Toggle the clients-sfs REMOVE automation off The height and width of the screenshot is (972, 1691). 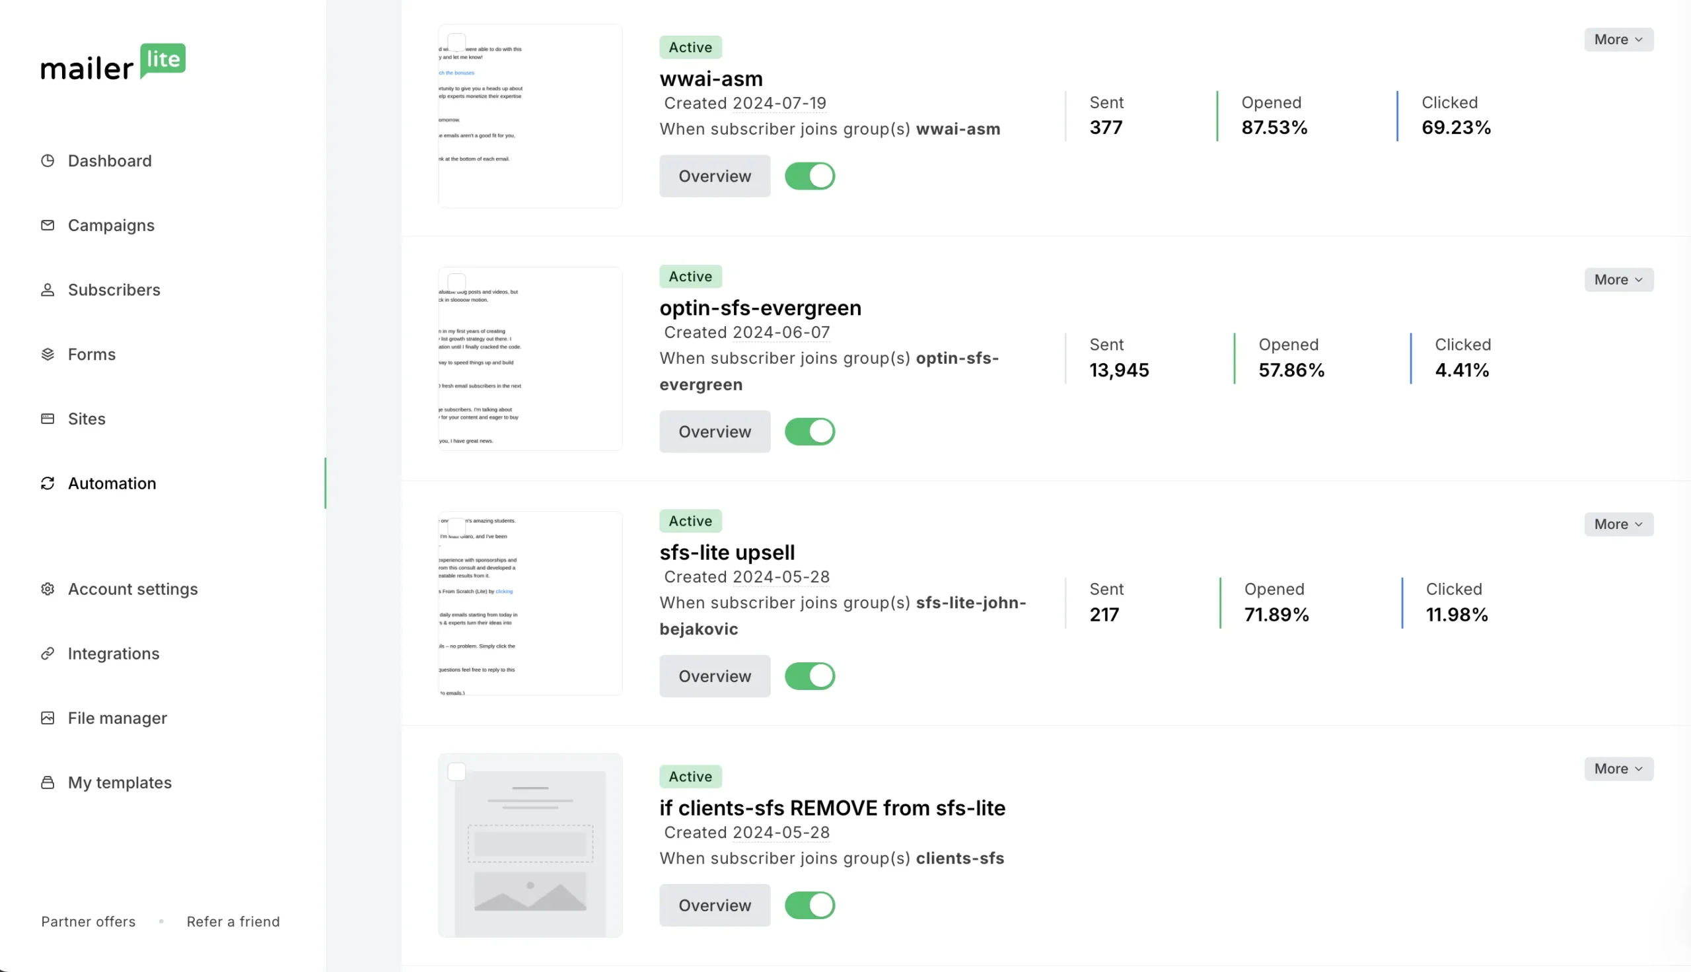pyautogui.click(x=810, y=905)
